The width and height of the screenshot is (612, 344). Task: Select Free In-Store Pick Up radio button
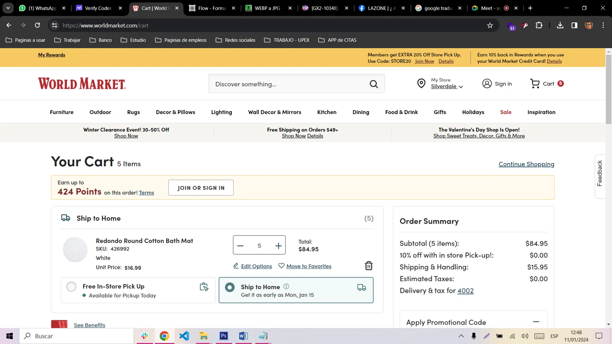pos(71,287)
